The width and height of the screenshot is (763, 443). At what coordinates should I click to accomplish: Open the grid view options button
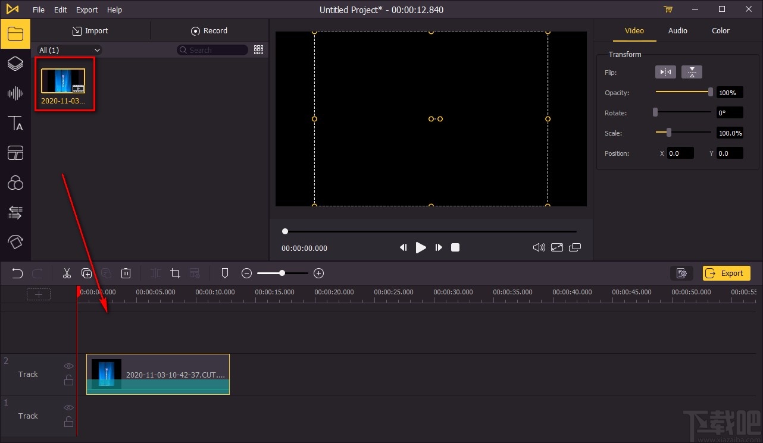(258, 50)
